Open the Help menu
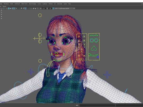Viewport: 143px width, 107px height. click(x=69, y=4)
